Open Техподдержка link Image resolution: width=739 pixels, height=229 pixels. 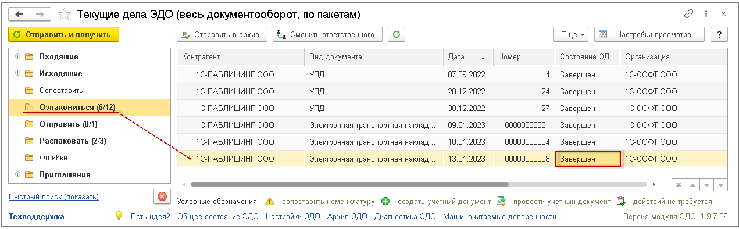click(37, 216)
